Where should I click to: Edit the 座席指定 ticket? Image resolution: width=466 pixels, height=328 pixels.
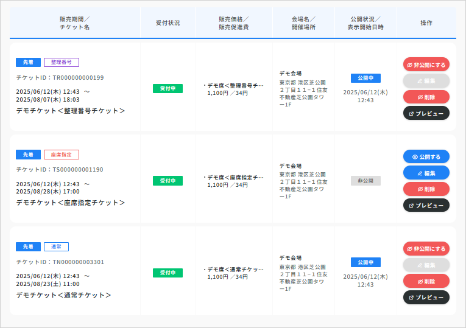pyautogui.click(x=426, y=173)
